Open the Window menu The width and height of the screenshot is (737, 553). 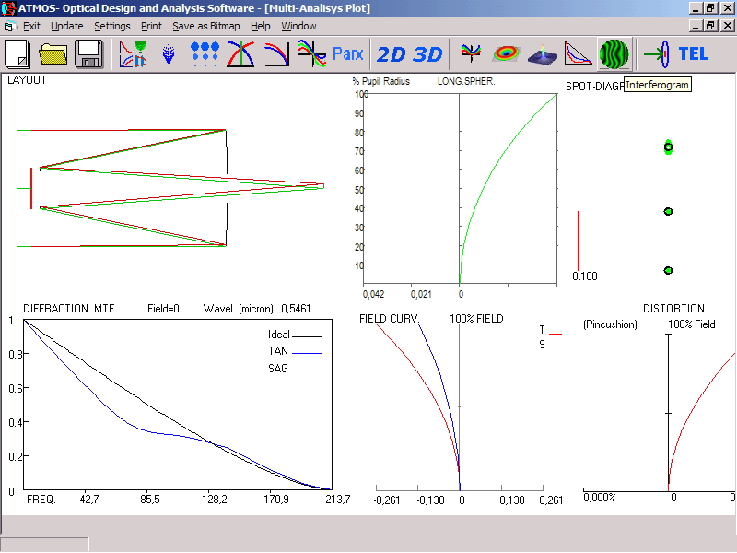click(x=298, y=26)
